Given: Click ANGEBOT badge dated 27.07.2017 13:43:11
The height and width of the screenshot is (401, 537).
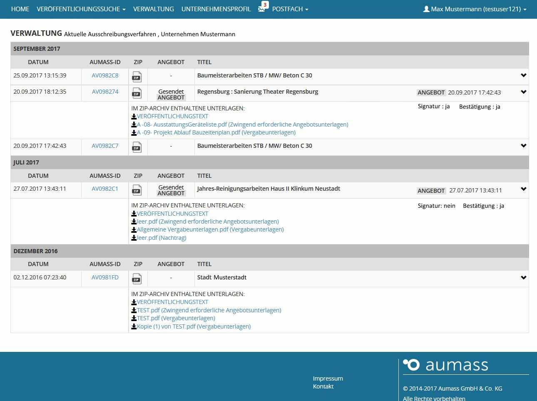Looking at the screenshot, I should pyautogui.click(x=431, y=190).
